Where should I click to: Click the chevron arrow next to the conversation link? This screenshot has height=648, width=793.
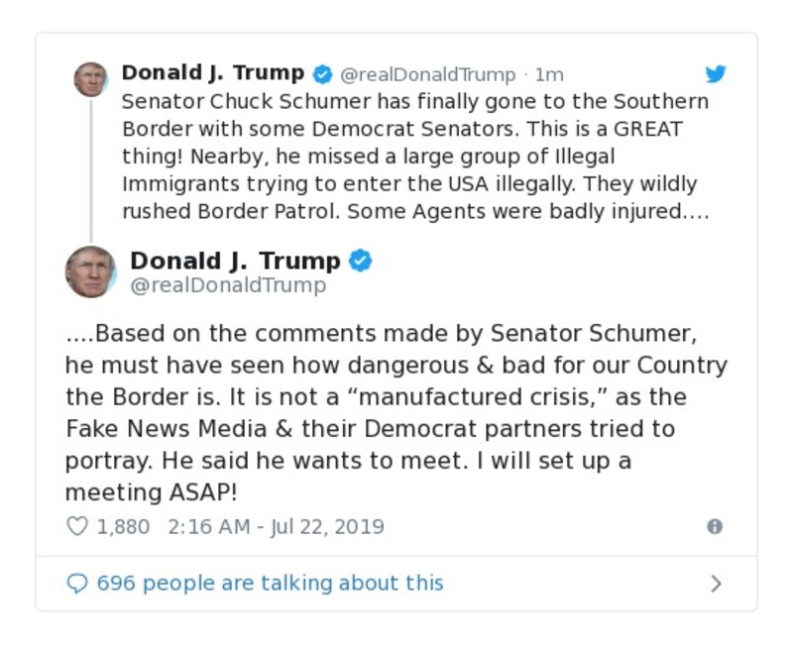point(716,583)
